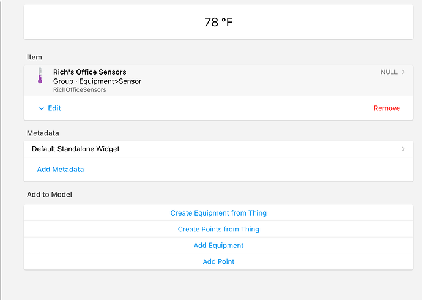
Task: Open the Default Standalone Widget metadata row
Action: click(x=218, y=149)
